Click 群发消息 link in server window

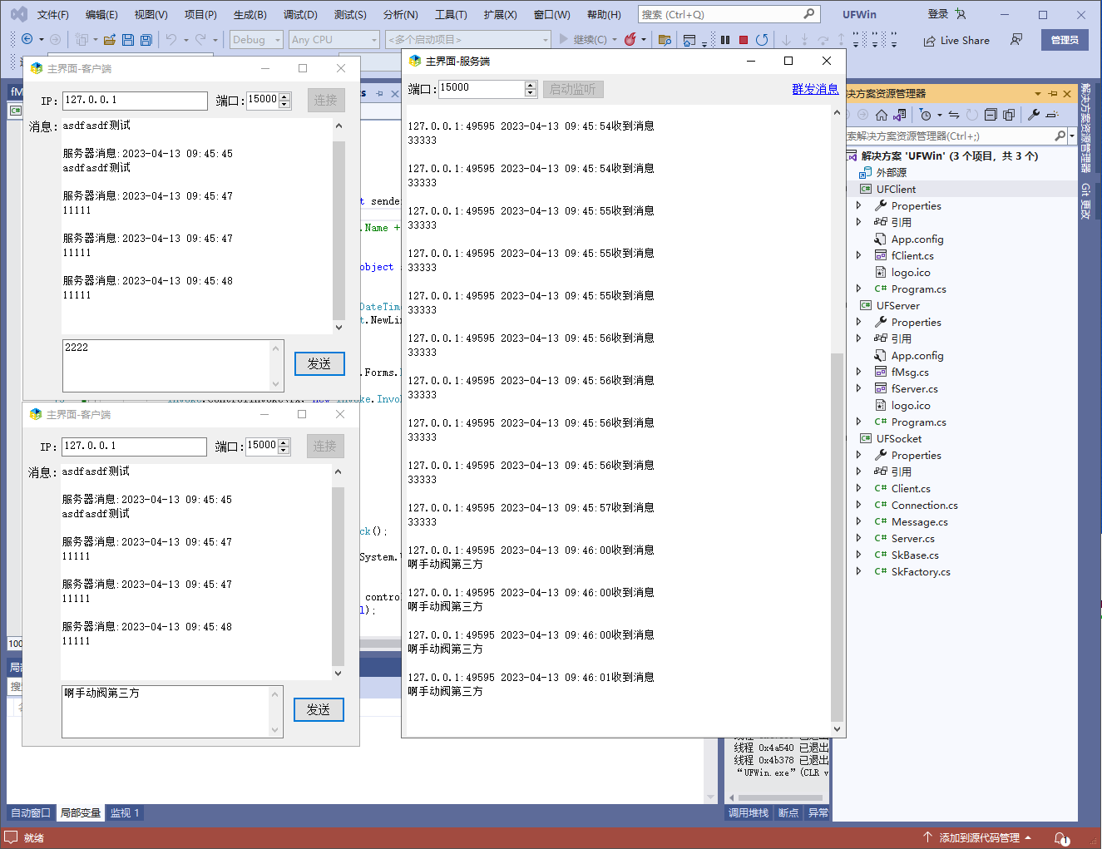point(815,89)
